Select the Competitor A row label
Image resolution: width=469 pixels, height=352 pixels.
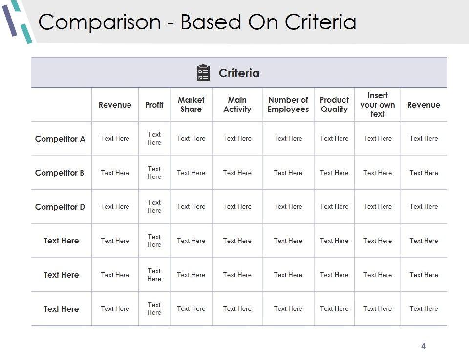tap(60, 139)
